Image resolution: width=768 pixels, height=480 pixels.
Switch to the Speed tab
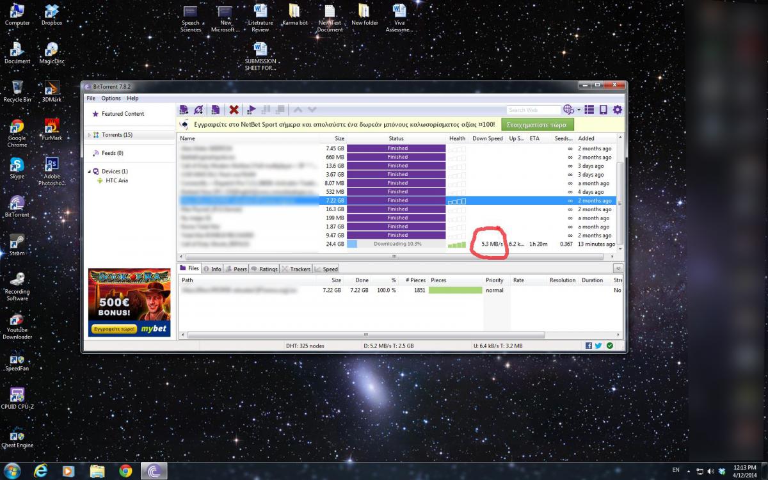coord(326,269)
